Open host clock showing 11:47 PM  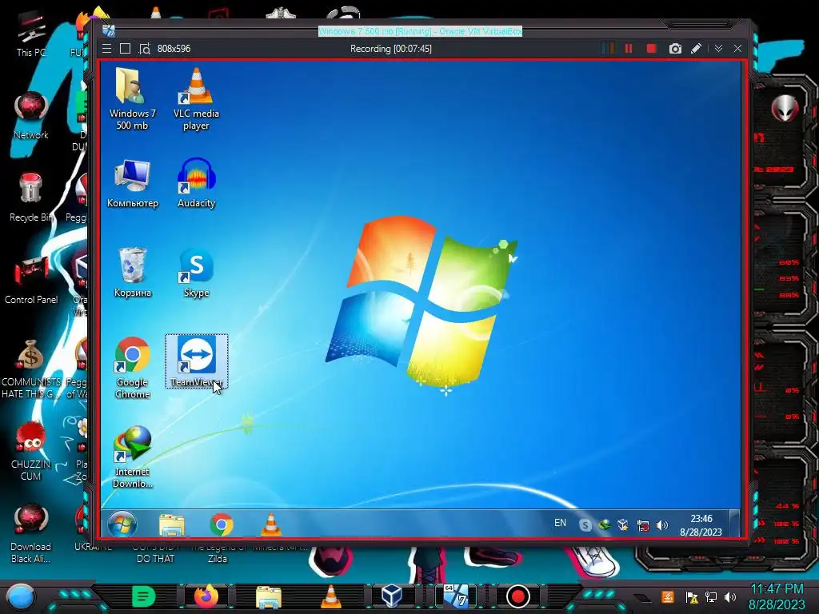pos(777,596)
